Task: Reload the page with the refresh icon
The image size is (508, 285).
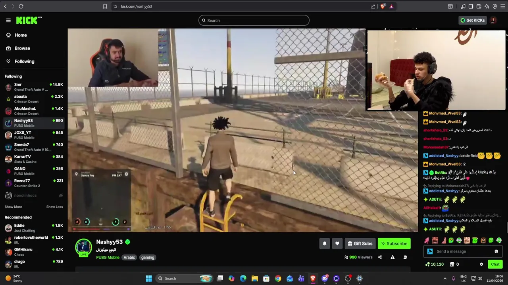Action: tap(21, 6)
